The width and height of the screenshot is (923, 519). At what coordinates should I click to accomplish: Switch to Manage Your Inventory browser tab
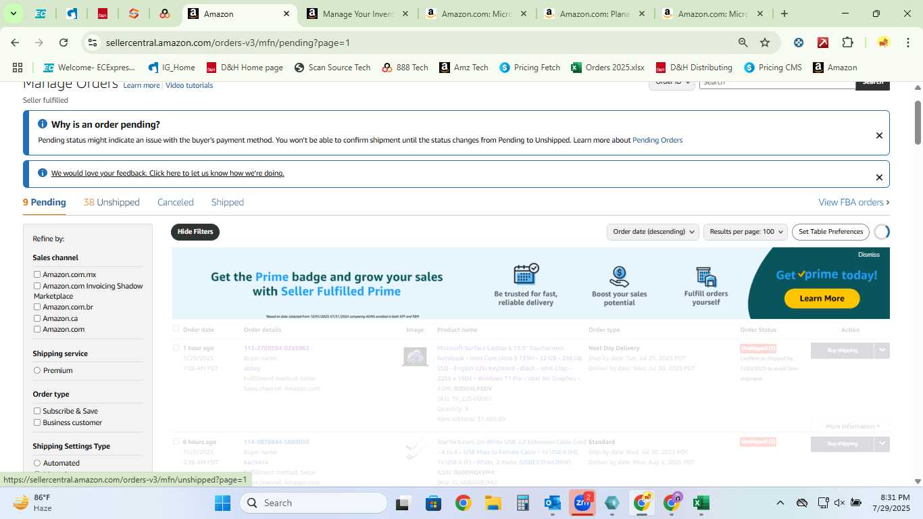(358, 14)
